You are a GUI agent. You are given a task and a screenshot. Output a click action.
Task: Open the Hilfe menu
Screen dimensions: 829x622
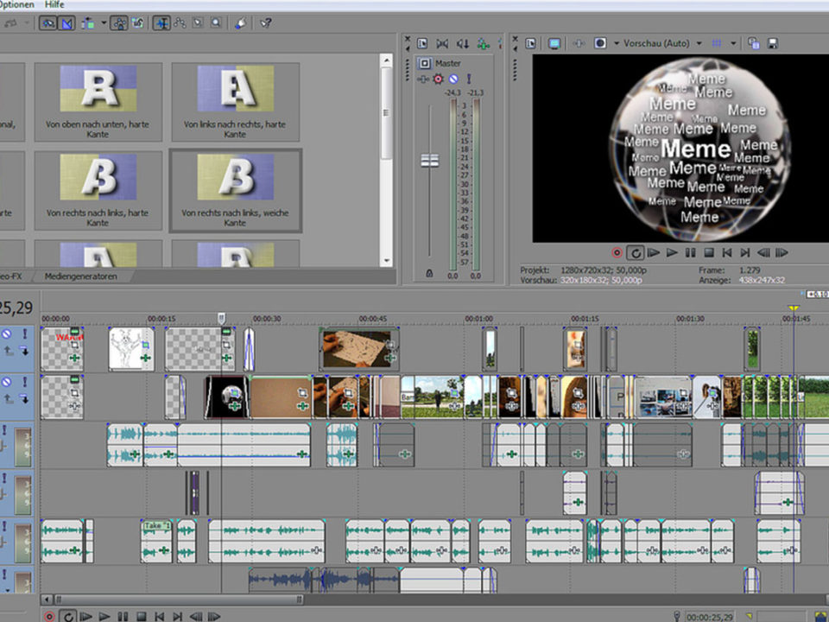(x=54, y=4)
